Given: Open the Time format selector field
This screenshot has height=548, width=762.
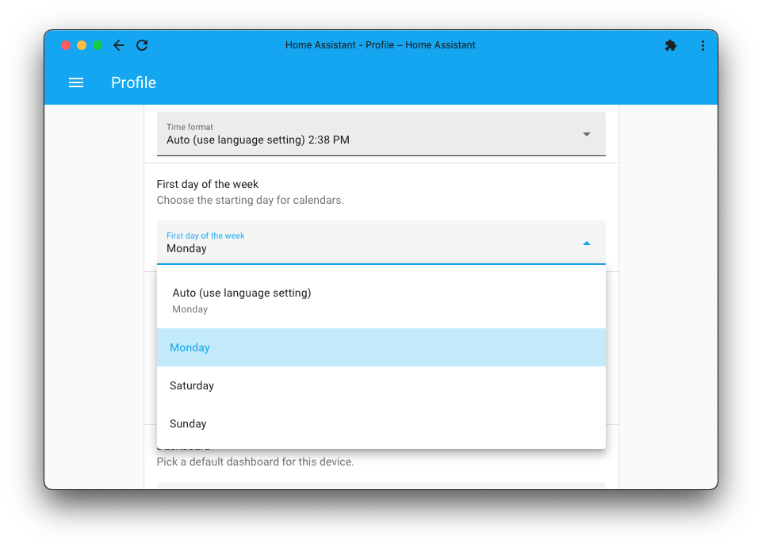Looking at the screenshot, I should click(x=357, y=134).
